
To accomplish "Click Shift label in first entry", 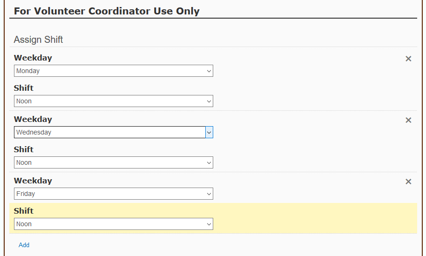I will tap(23, 88).
